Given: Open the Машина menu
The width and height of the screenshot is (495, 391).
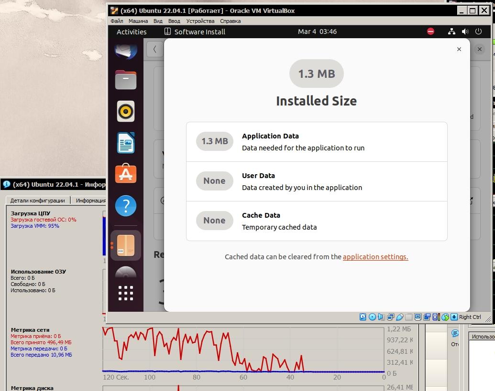Looking at the screenshot, I should (x=138, y=21).
